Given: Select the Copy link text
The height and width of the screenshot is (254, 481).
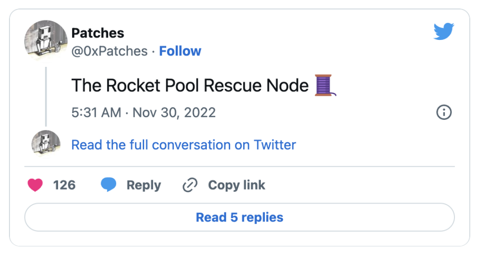Looking at the screenshot, I should [236, 185].
